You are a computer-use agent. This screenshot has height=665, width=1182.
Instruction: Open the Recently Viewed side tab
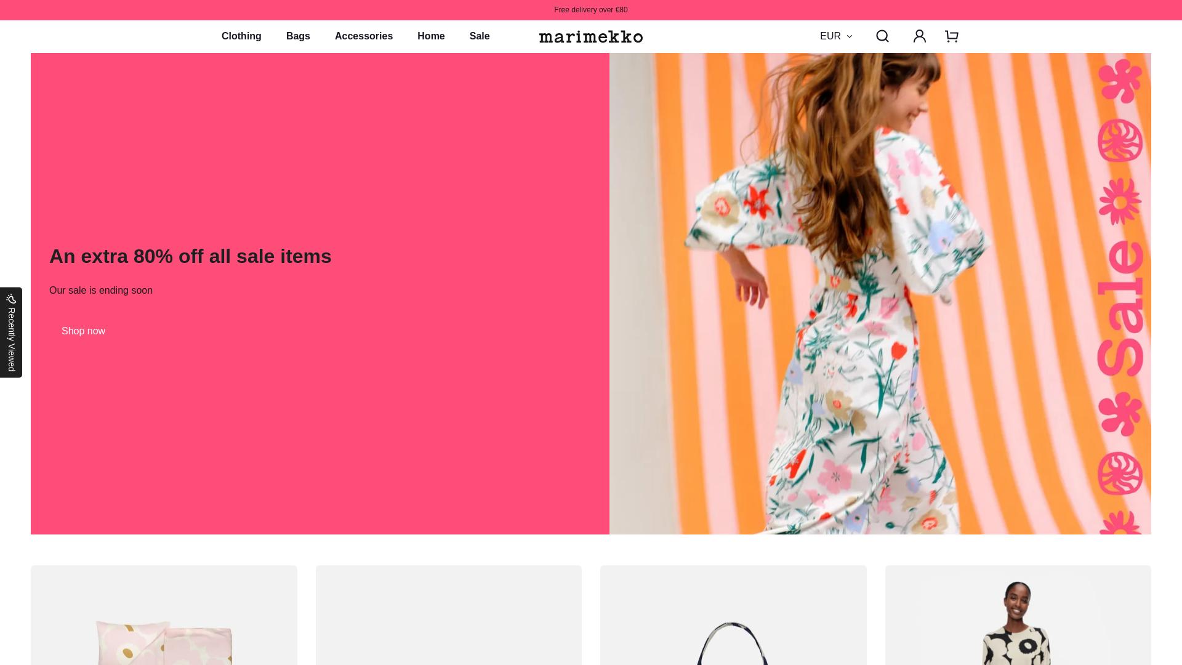click(11, 340)
